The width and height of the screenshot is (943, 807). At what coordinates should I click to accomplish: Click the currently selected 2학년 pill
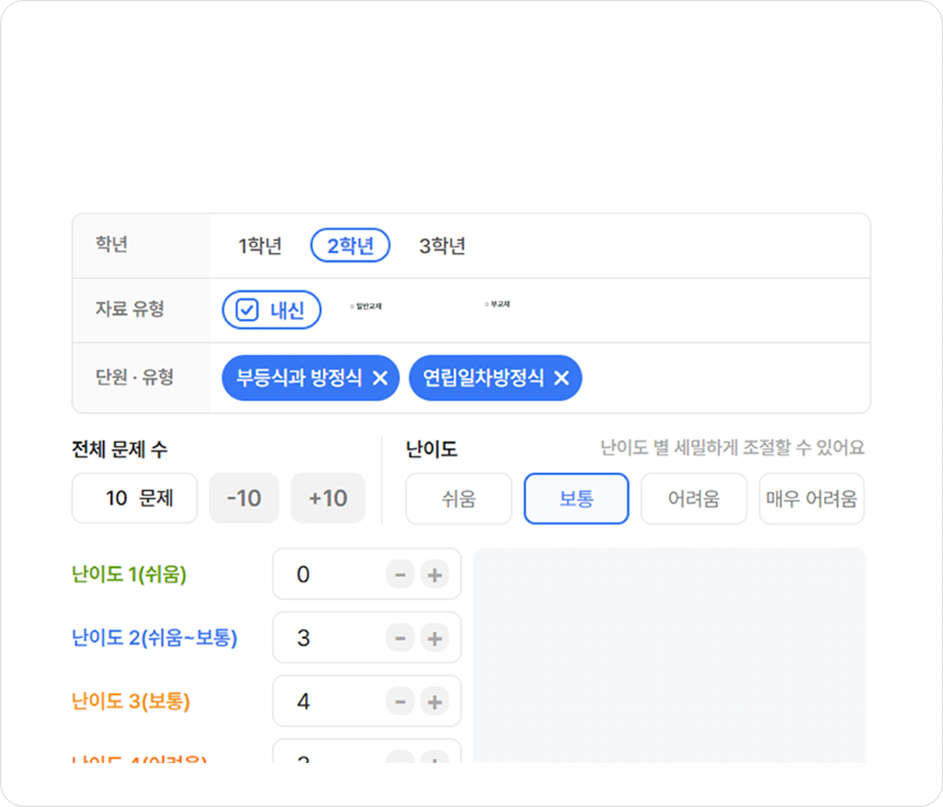tap(351, 246)
